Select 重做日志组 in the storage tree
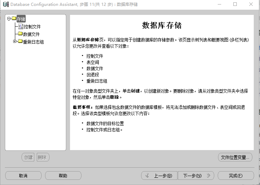 33,42
